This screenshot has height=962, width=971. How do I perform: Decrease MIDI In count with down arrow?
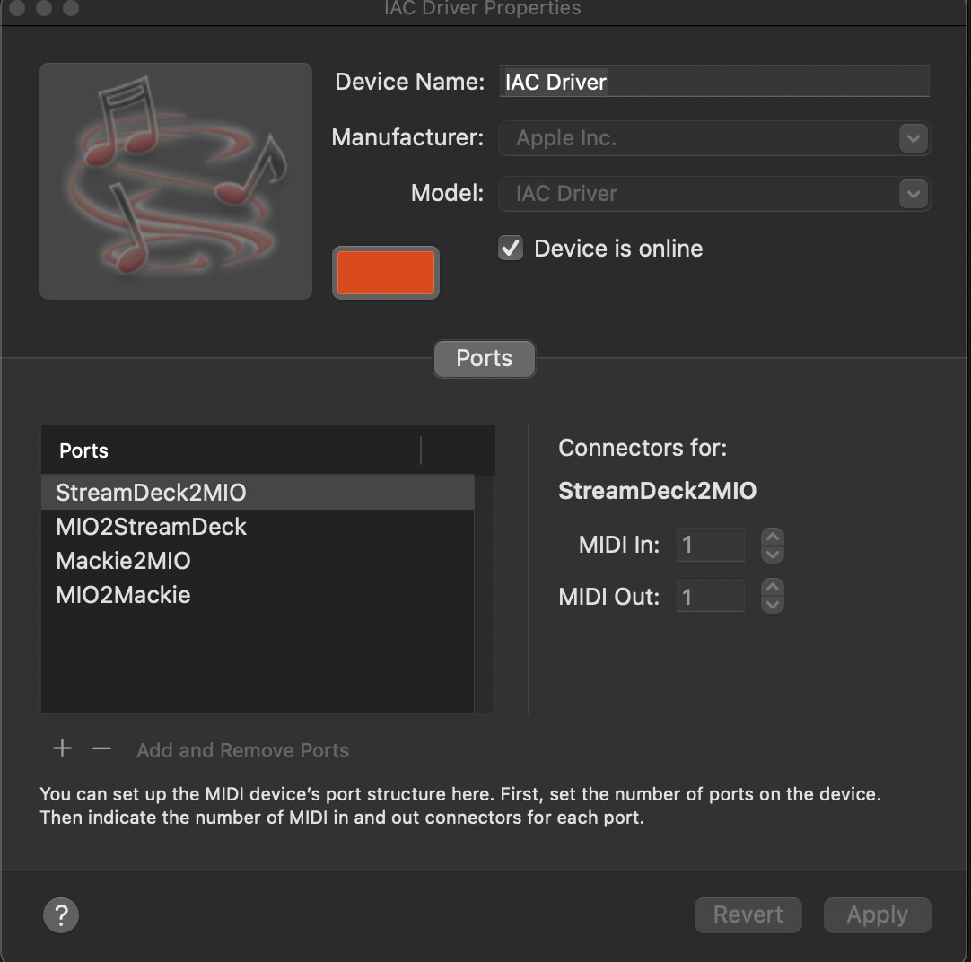click(x=772, y=554)
